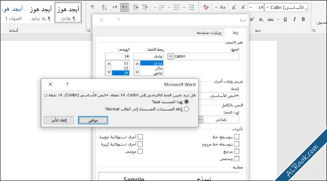Apply 'عادي' Normal style from gallery
327x181 pixels.
[68, 12]
